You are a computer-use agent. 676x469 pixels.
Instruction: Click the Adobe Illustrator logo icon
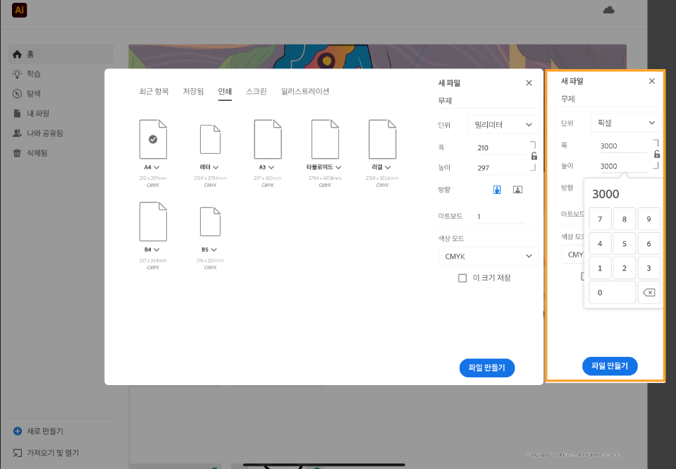click(x=18, y=10)
